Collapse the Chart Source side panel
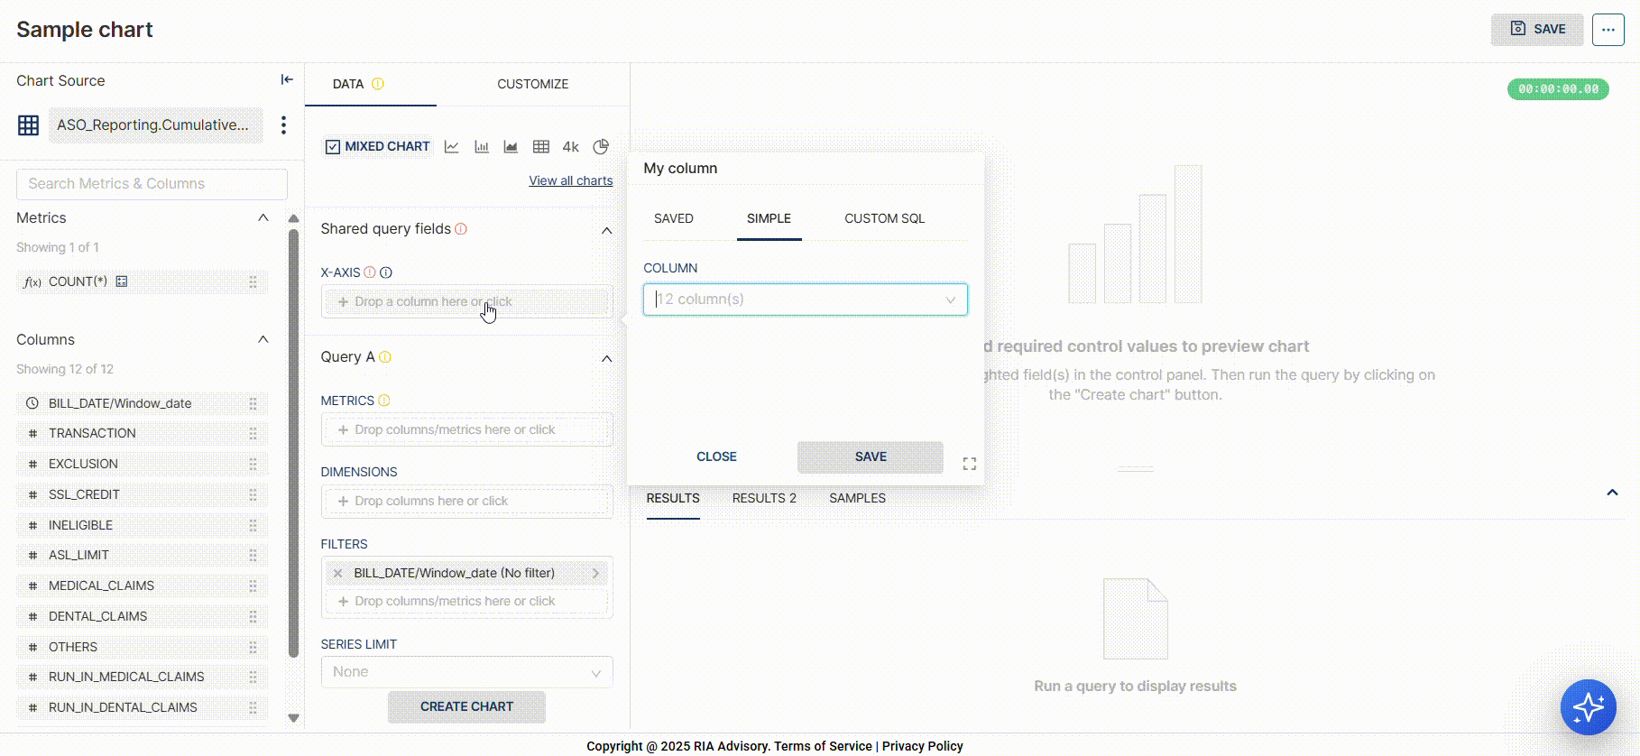 pos(287,80)
